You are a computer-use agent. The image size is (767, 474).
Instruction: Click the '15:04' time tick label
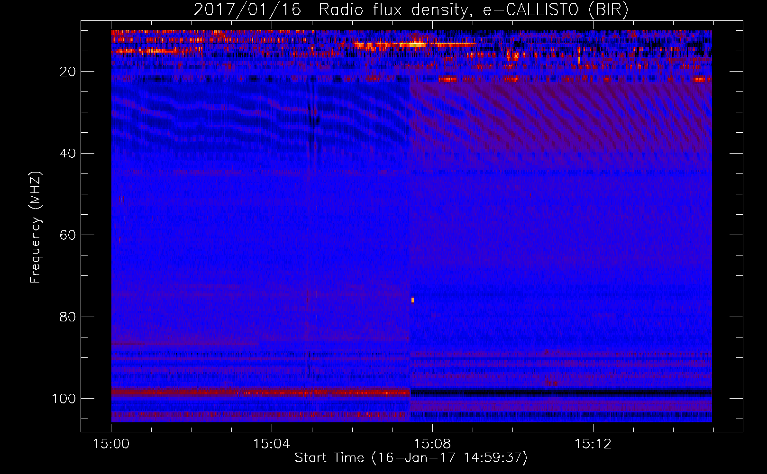point(272,444)
